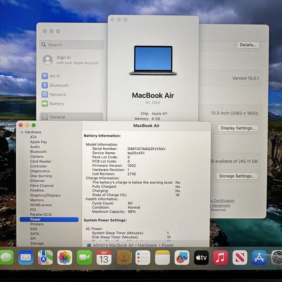Select ATA in System Information sidebar

tap(33, 137)
